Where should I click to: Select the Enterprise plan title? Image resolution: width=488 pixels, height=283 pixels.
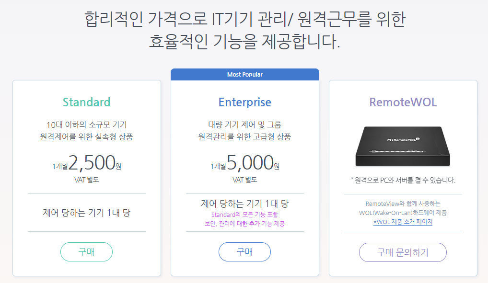pos(244,102)
